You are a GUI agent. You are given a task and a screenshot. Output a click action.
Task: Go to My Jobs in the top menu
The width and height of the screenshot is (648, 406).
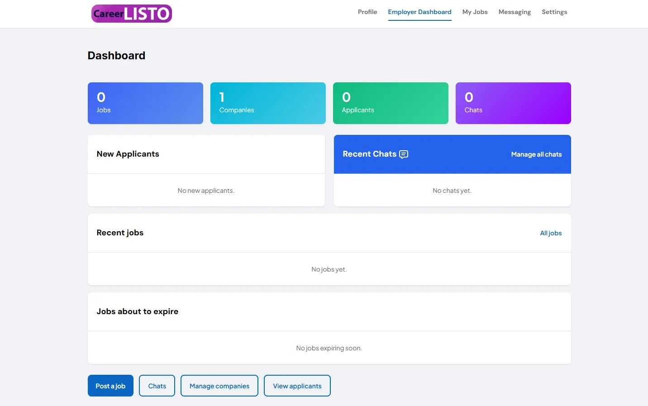pyautogui.click(x=475, y=12)
